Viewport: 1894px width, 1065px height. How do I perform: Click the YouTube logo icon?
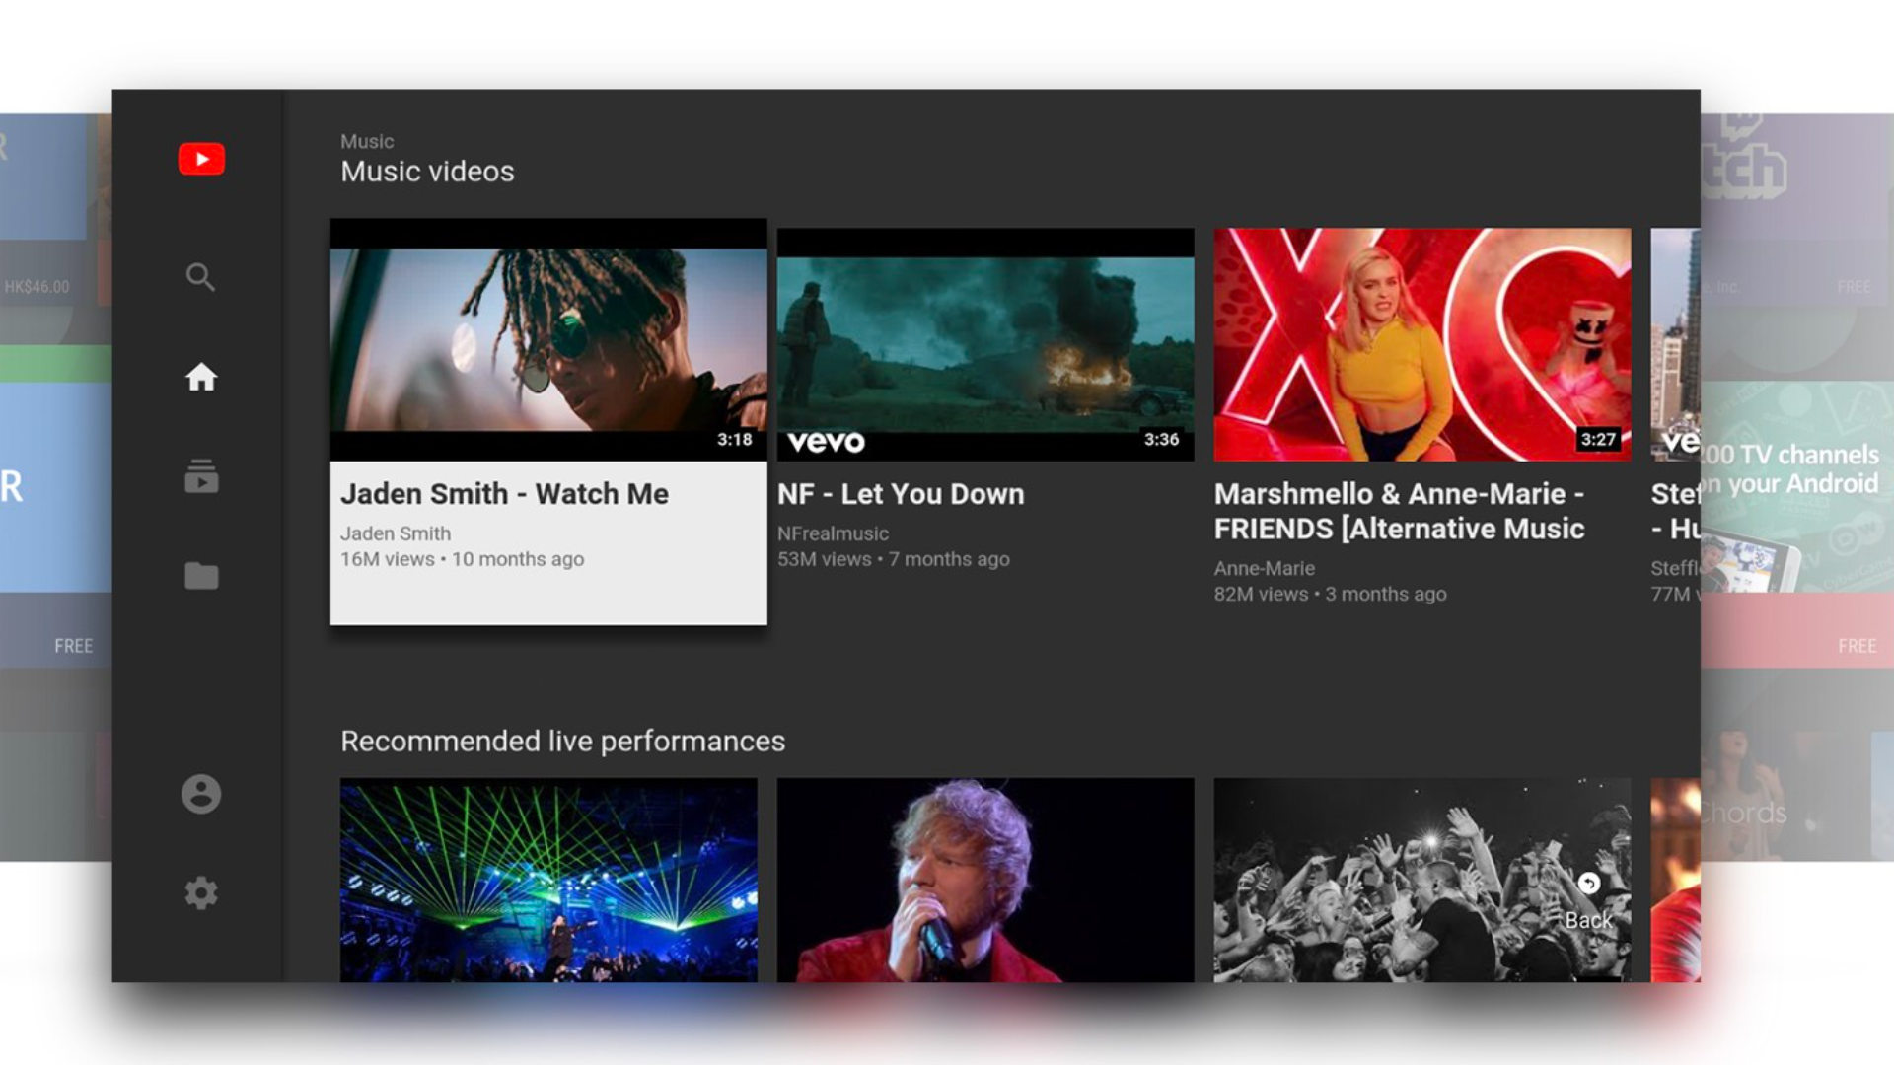[x=201, y=159]
